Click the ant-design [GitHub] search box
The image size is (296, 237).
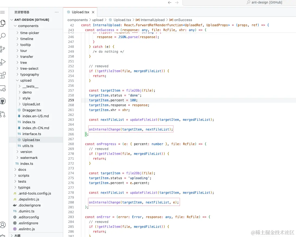(x=239, y=2)
